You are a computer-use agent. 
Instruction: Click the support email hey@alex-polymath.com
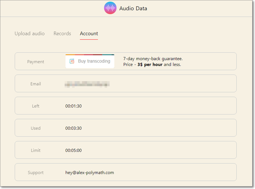[x=90, y=173]
